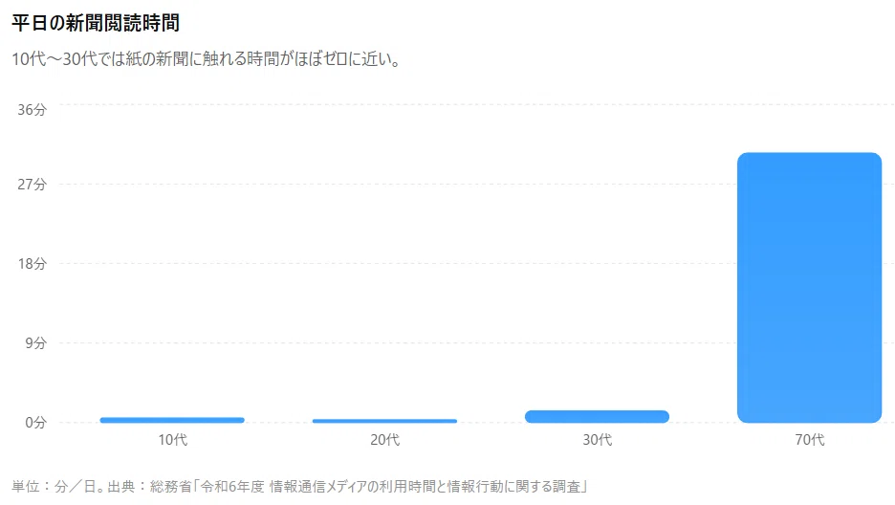895x505 pixels.
Task: Click the 30代 bar
Action: click(597, 417)
